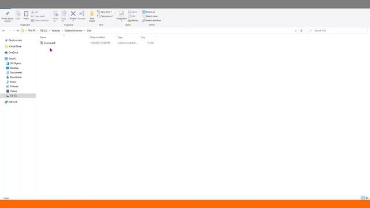370x208 pixels.
Task: Go back with the Back arrow
Action: point(3,31)
